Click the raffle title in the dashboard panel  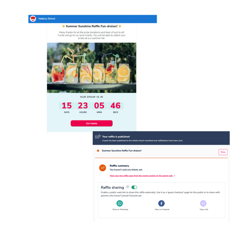122,151
